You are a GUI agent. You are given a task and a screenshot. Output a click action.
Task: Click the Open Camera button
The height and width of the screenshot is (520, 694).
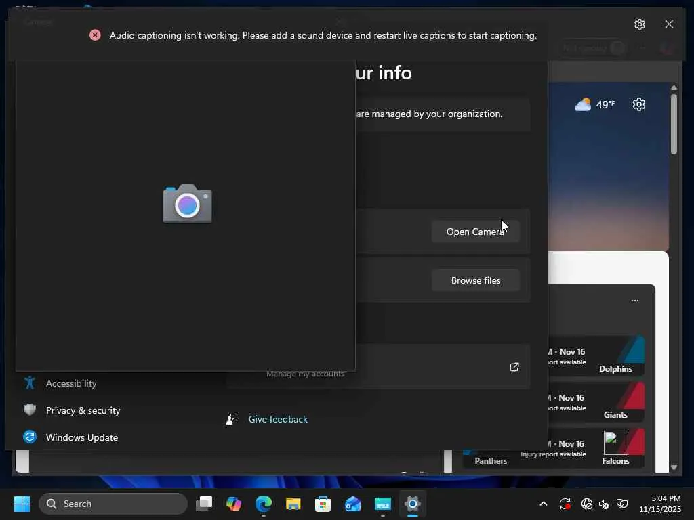475,232
